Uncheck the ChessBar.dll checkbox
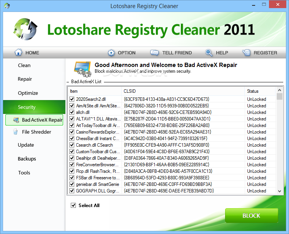This screenshot has width=289, height=234. [x=72, y=139]
